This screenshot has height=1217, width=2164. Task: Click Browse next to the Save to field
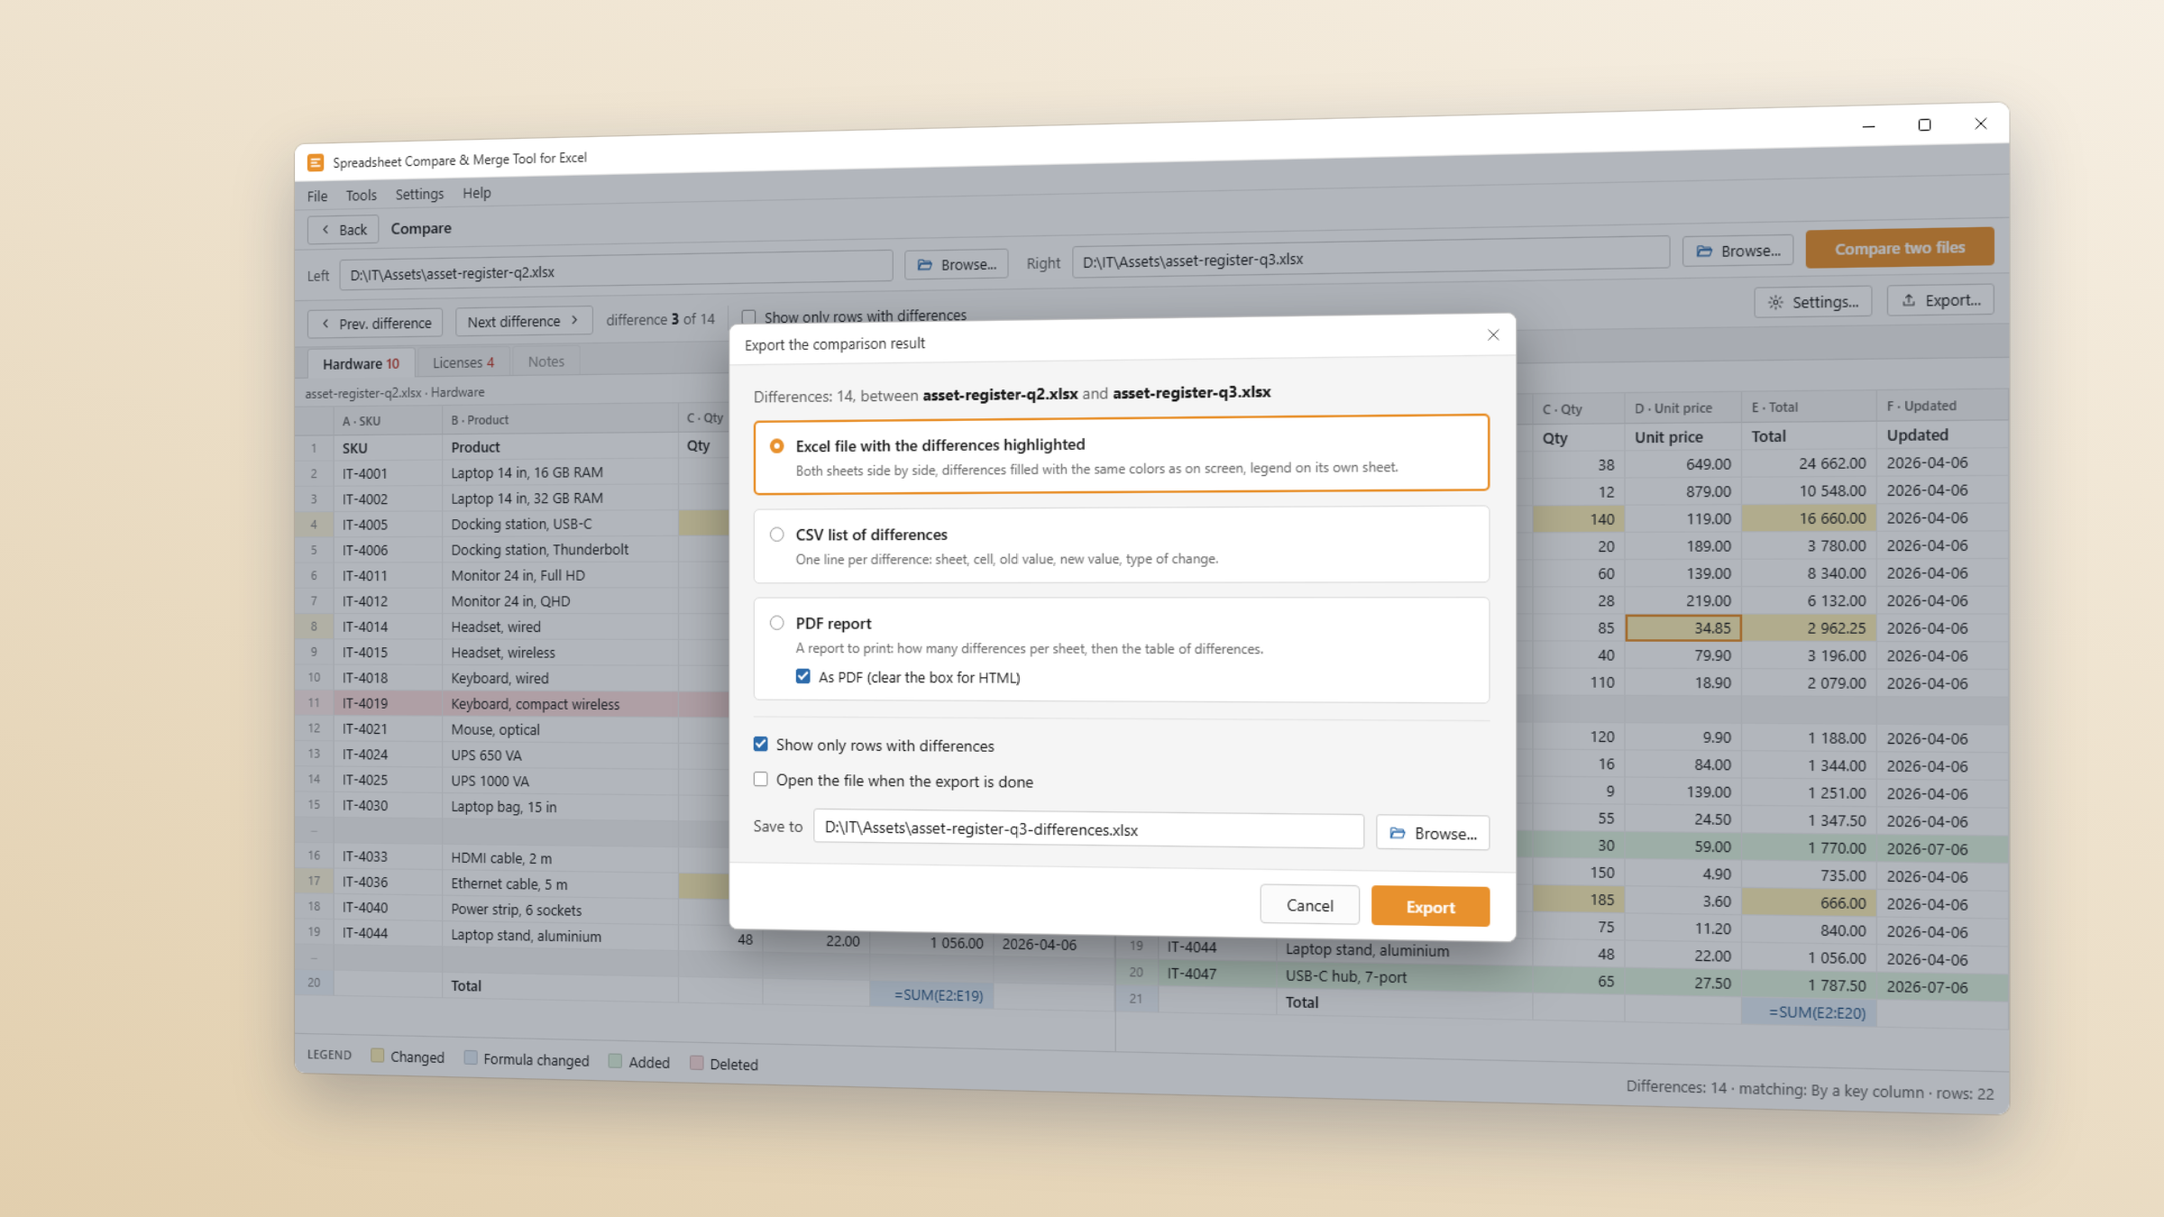click(x=1433, y=833)
